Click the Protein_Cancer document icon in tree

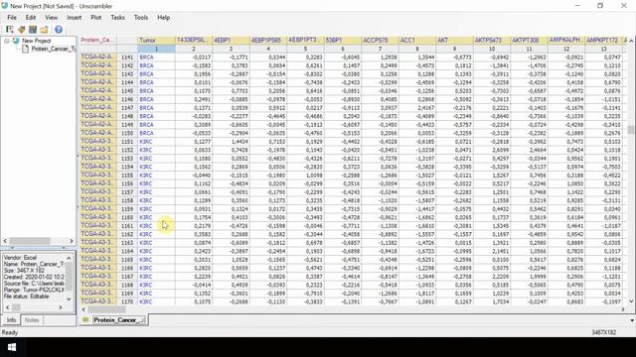(x=25, y=49)
